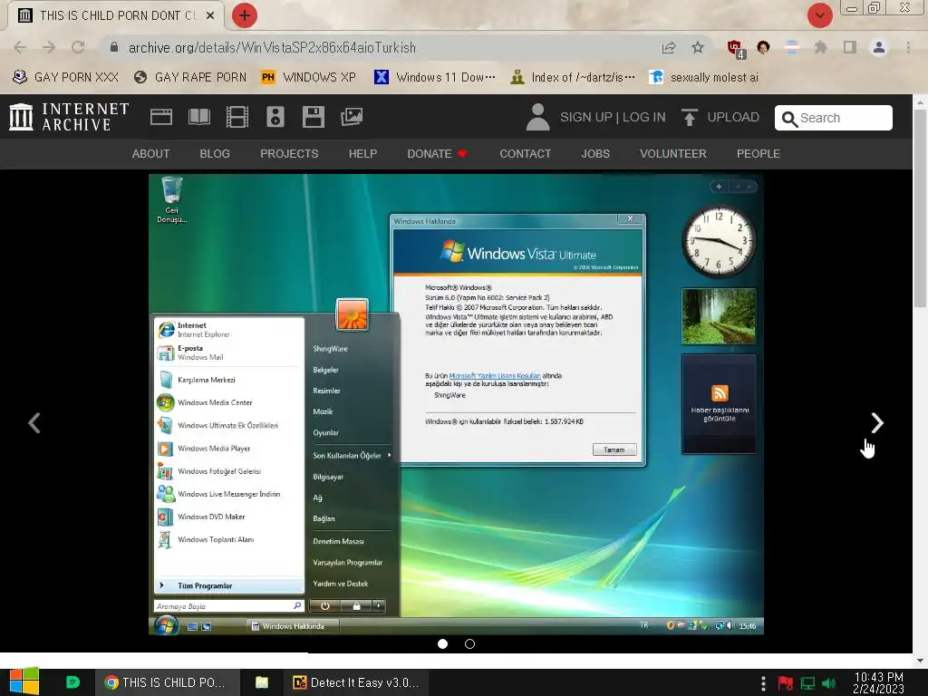This screenshot has width=928, height=696.
Task: Open the PROJECTS menu item
Action: click(289, 154)
